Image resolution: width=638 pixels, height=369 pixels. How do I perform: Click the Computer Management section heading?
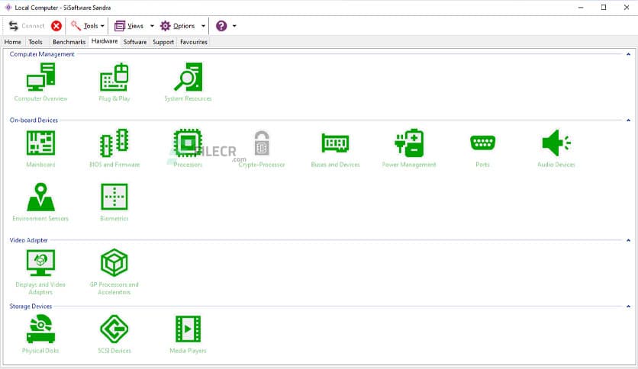(x=42, y=54)
